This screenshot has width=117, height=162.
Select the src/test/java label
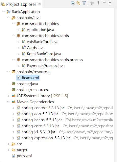pyautogui.click(x=27, y=84)
